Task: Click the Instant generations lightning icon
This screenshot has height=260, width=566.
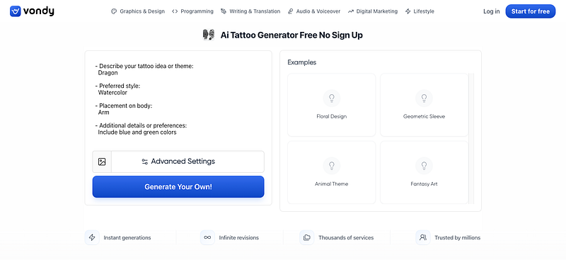Action: [92, 237]
